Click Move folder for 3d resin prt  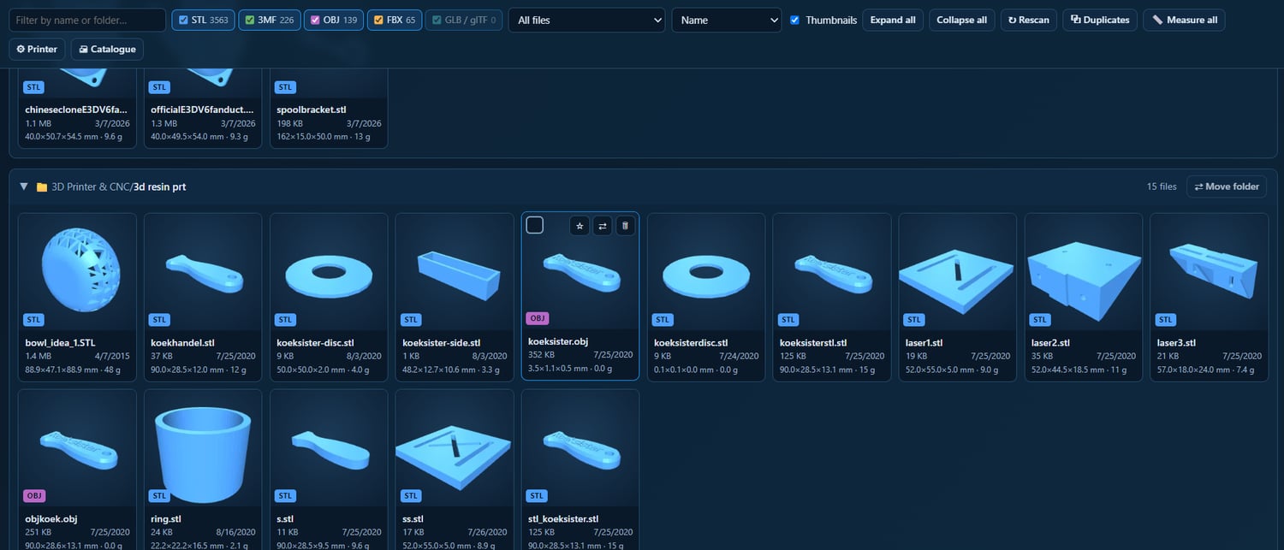tap(1227, 186)
